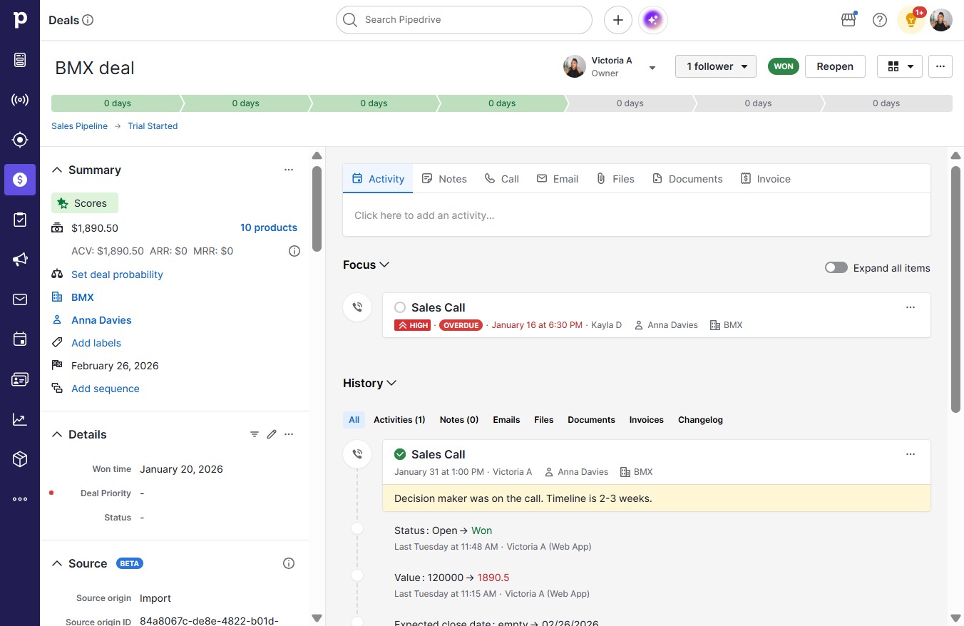Open more options for completed Sales Call
Viewport: 964px width, 626px height.
point(911,454)
